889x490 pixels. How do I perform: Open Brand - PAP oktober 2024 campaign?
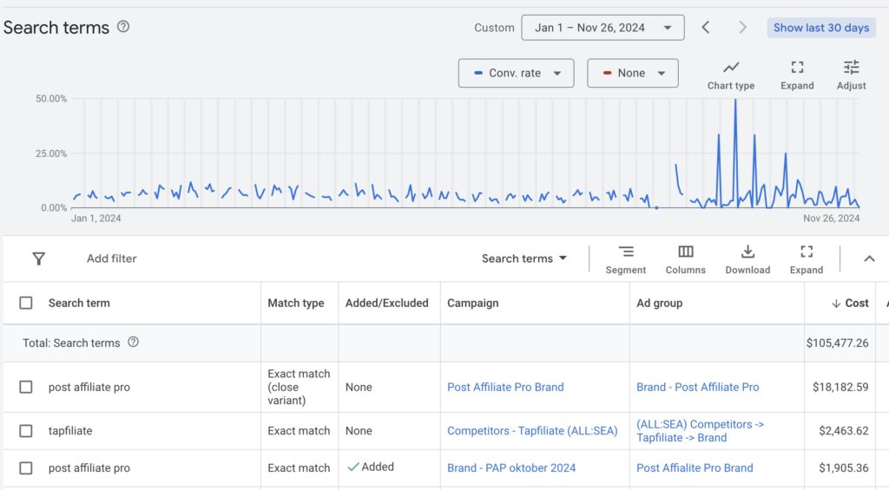coord(510,468)
